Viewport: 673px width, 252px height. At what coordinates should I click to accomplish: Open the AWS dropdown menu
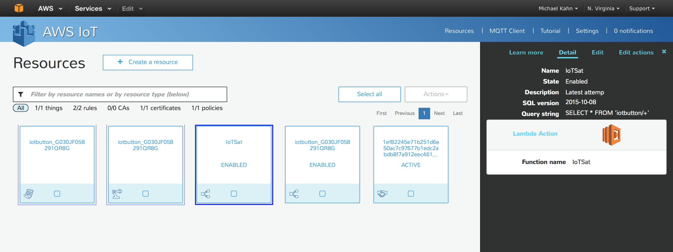pyautogui.click(x=50, y=8)
